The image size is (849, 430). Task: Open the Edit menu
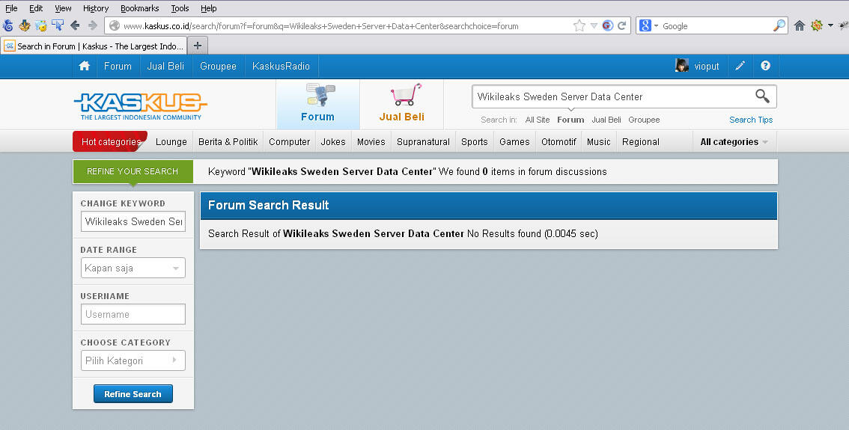tap(36, 8)
